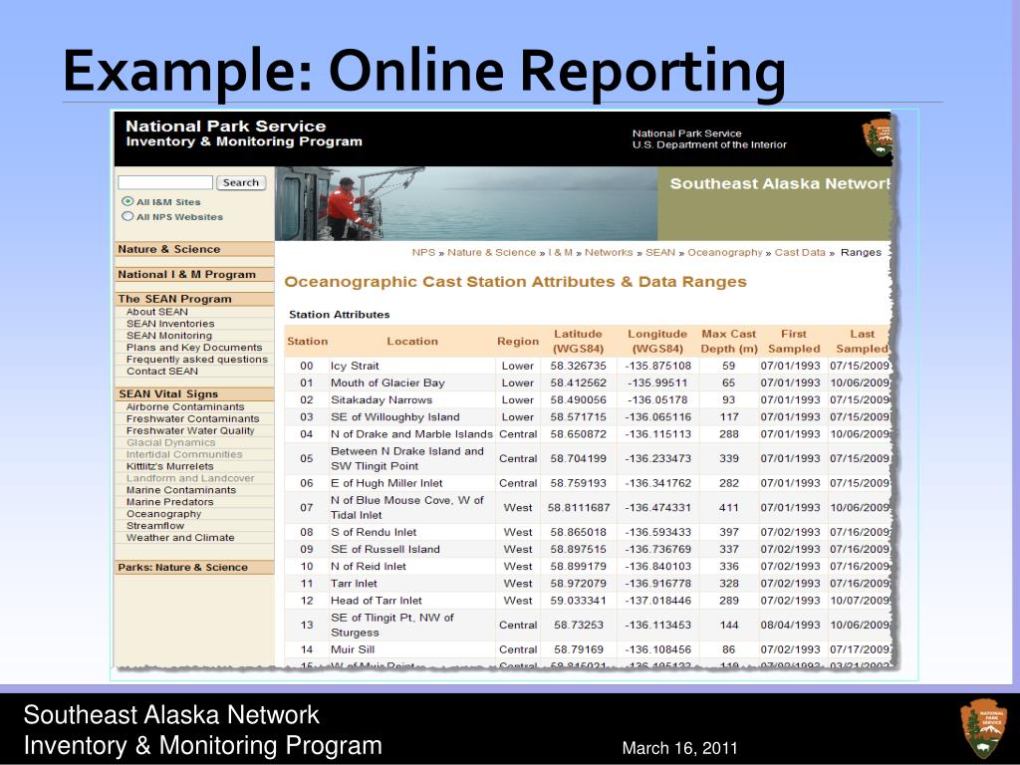Click the Location column header
1020x765 pixels.
[x=412, y=341]
